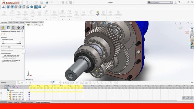
Task: Switch to the Simulation ribbon tab
Action: coord(34,22)
